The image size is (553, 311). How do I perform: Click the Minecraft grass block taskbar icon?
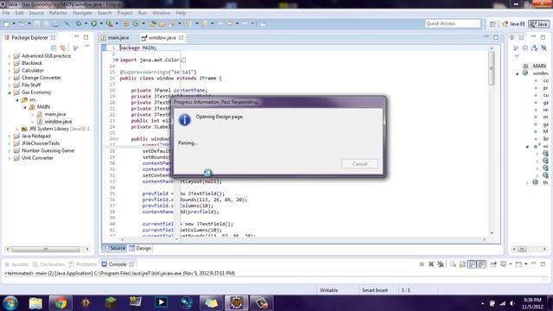point(111,303)
